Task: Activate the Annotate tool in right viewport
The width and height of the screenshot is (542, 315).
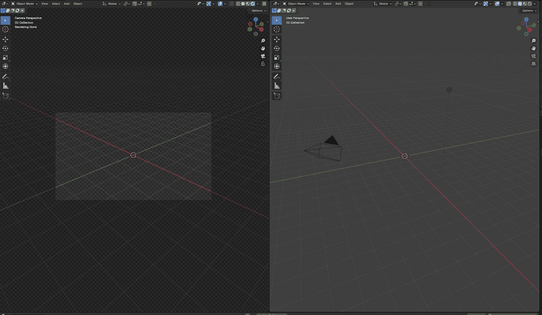Action: 277,77
